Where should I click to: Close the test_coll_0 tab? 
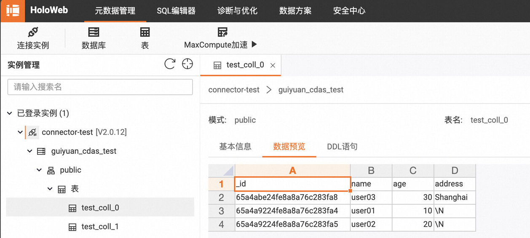point(273,65)
